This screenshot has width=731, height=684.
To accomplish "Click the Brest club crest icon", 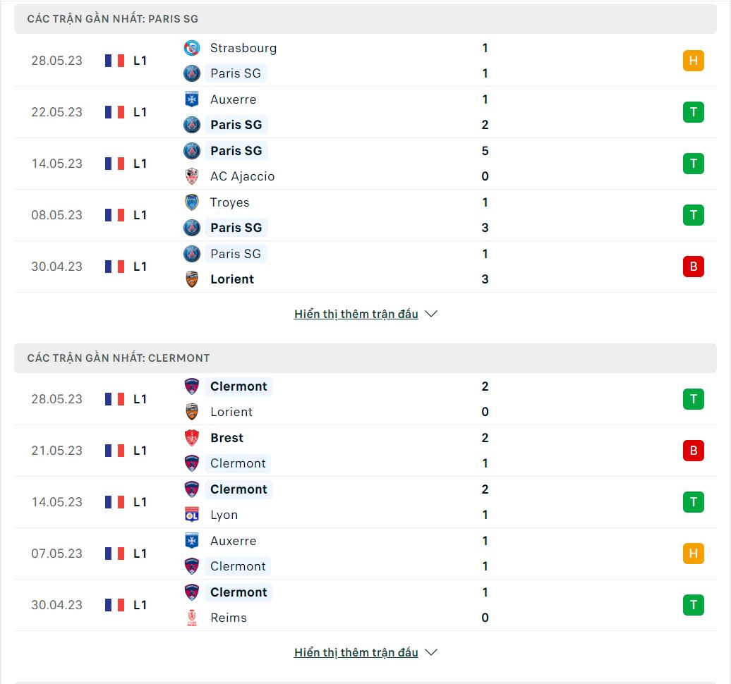I will click(x=192, y=438).
